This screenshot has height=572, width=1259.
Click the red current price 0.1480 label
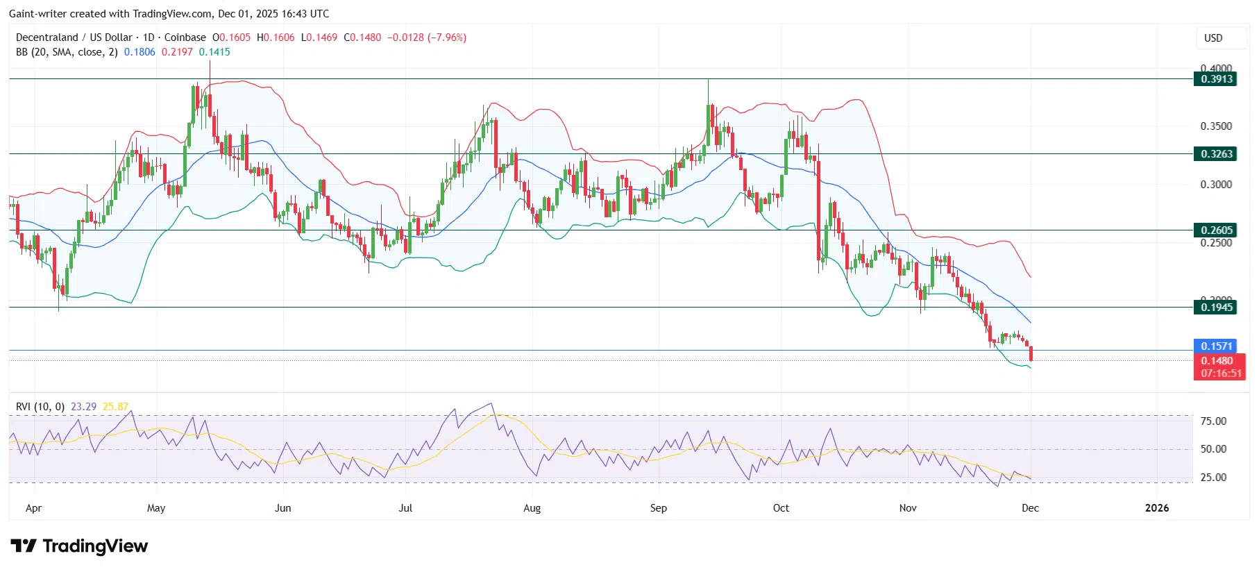click(x=1217, y=361)
